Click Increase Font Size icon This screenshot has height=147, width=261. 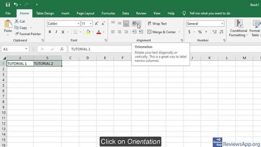click(97, 24)
